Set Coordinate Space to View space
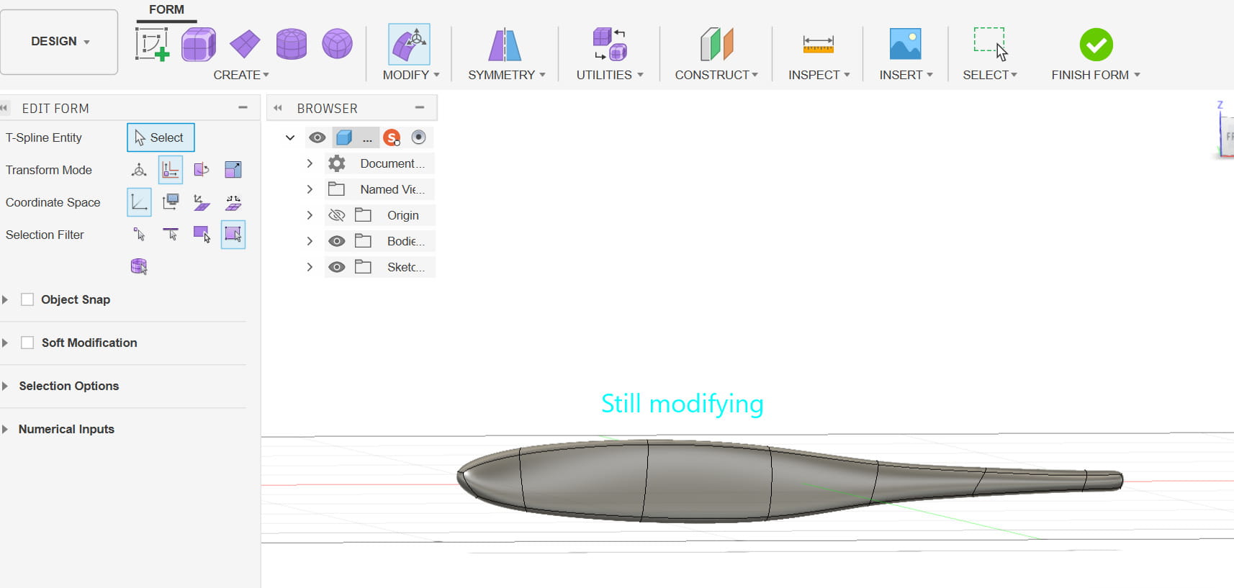 (171, 202)
